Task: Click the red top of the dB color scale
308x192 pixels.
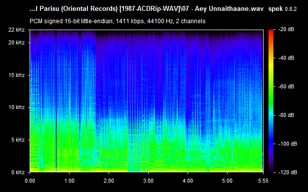Action: (x=271, y=32)
